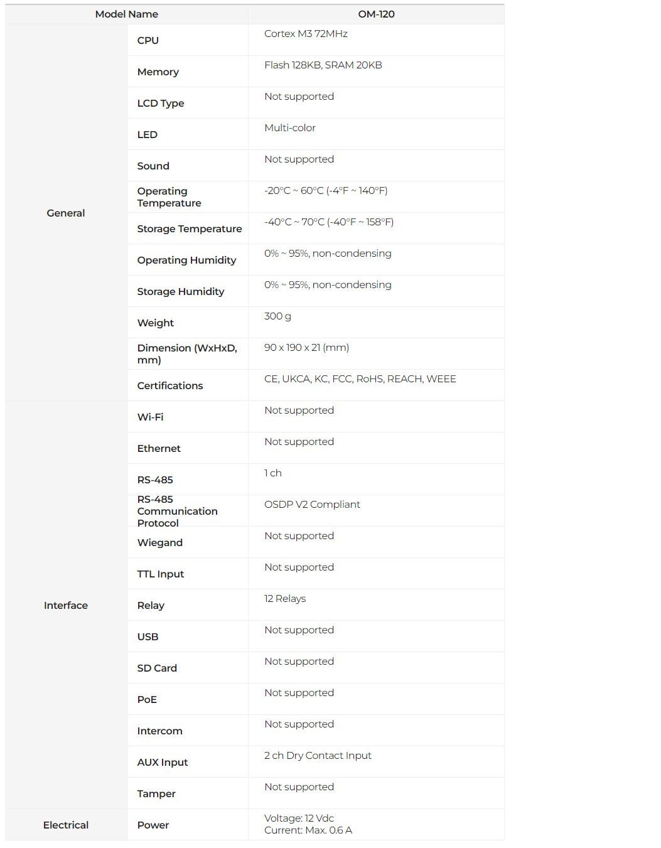Click the Voltage: 12 Vdc power value
This screenshot has height=848, width=661.
point(299,818)
